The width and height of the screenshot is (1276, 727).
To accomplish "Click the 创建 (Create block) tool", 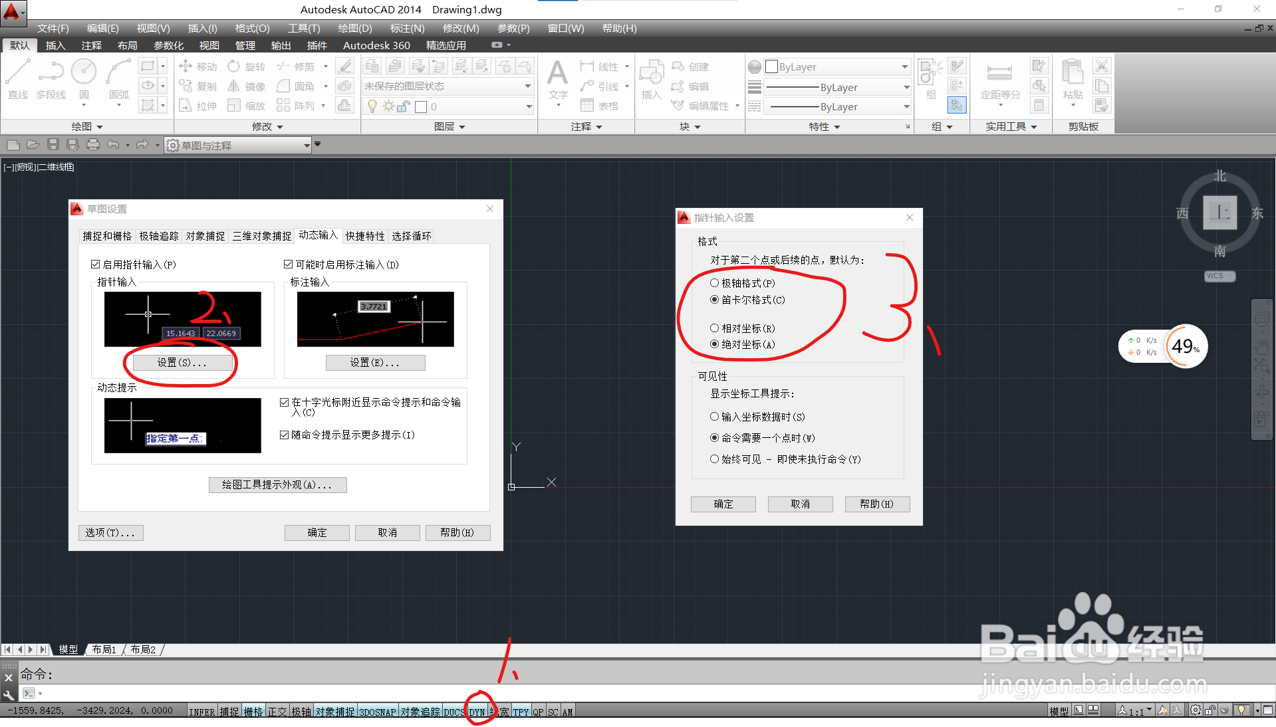I will pos(690,66).
